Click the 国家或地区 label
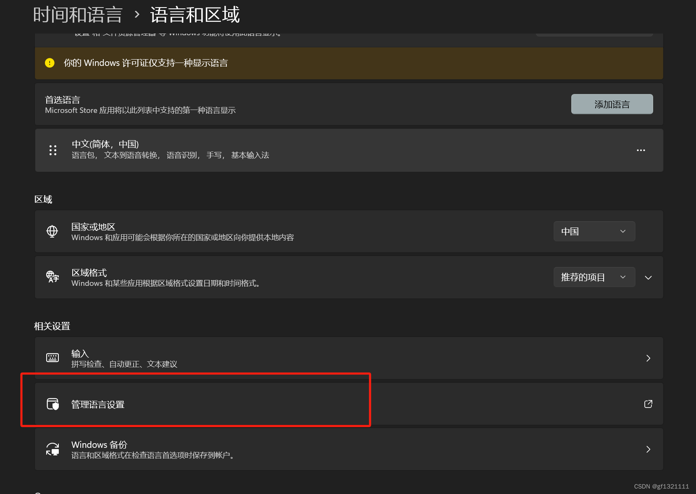Viewport: 696px width, 494px height. [x=93, y=227]
